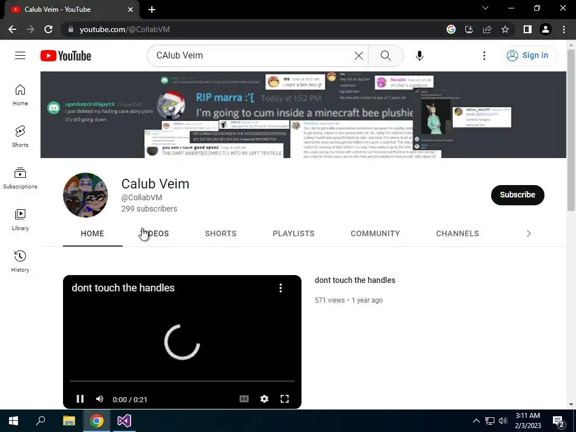This screenshot has height=432, width=576.
Task: Enter fullscreen on the video player
Action: pos(285,399)
